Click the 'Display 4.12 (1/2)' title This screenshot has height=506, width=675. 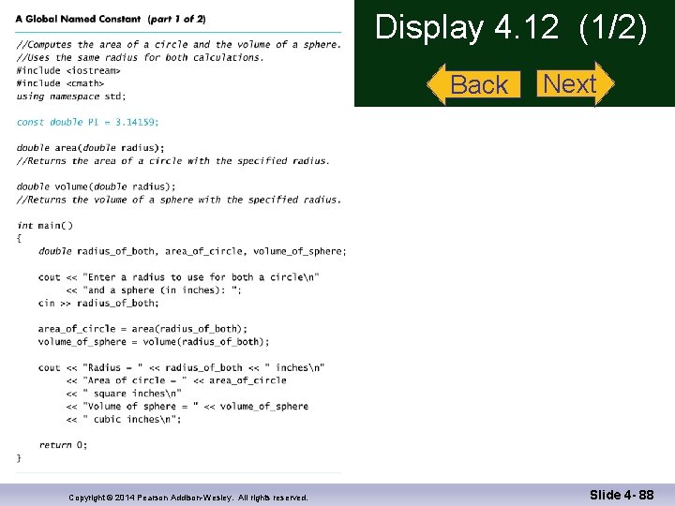(511, 28)
